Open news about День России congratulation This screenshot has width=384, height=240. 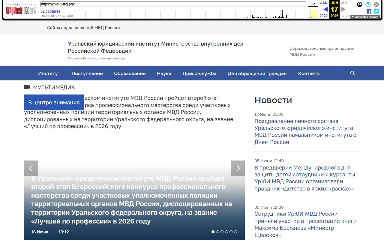(x=305, y=131)
